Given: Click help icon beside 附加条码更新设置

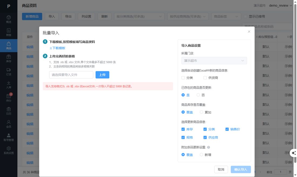Looking at the screenshot, I should tap(208, 147).
